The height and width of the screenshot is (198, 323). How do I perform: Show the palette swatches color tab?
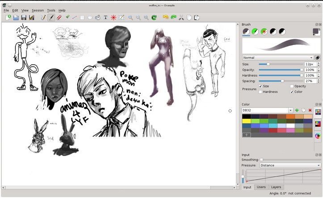(x=318, y=112)
